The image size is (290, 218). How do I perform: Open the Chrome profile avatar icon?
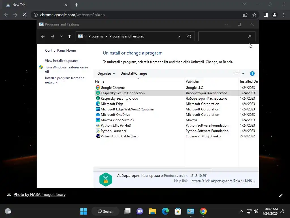click(x=275, y=15)
